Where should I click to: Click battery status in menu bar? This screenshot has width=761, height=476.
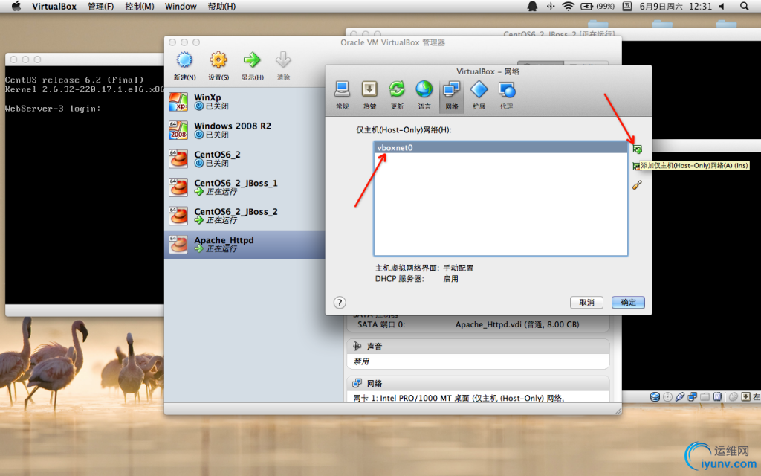[x=598, y=6]
